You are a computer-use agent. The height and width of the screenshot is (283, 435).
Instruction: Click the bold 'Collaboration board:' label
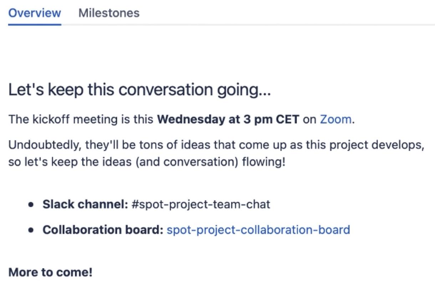coord(103,230)
